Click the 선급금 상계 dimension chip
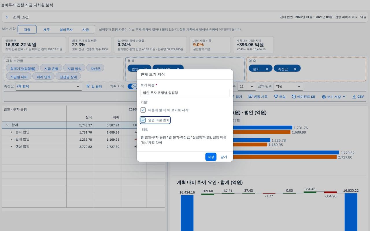The width and height of the screenshot is (370, 231). tap(68, 77)
